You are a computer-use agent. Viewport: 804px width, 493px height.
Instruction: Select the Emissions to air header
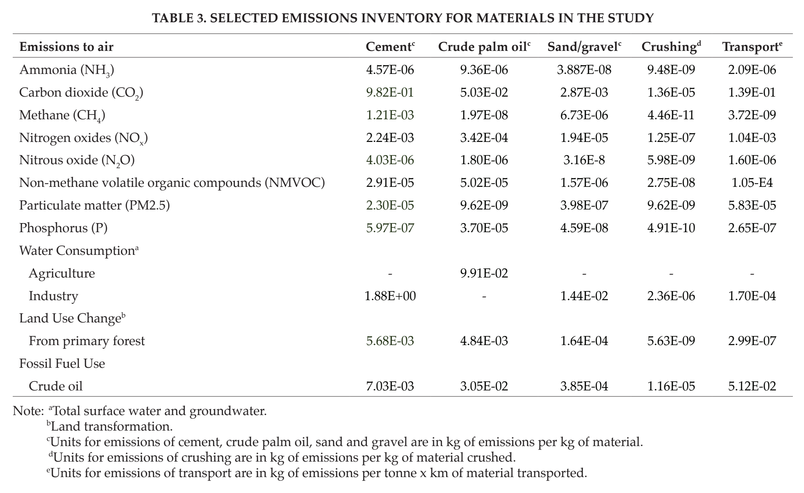click(x=66, y=47)
